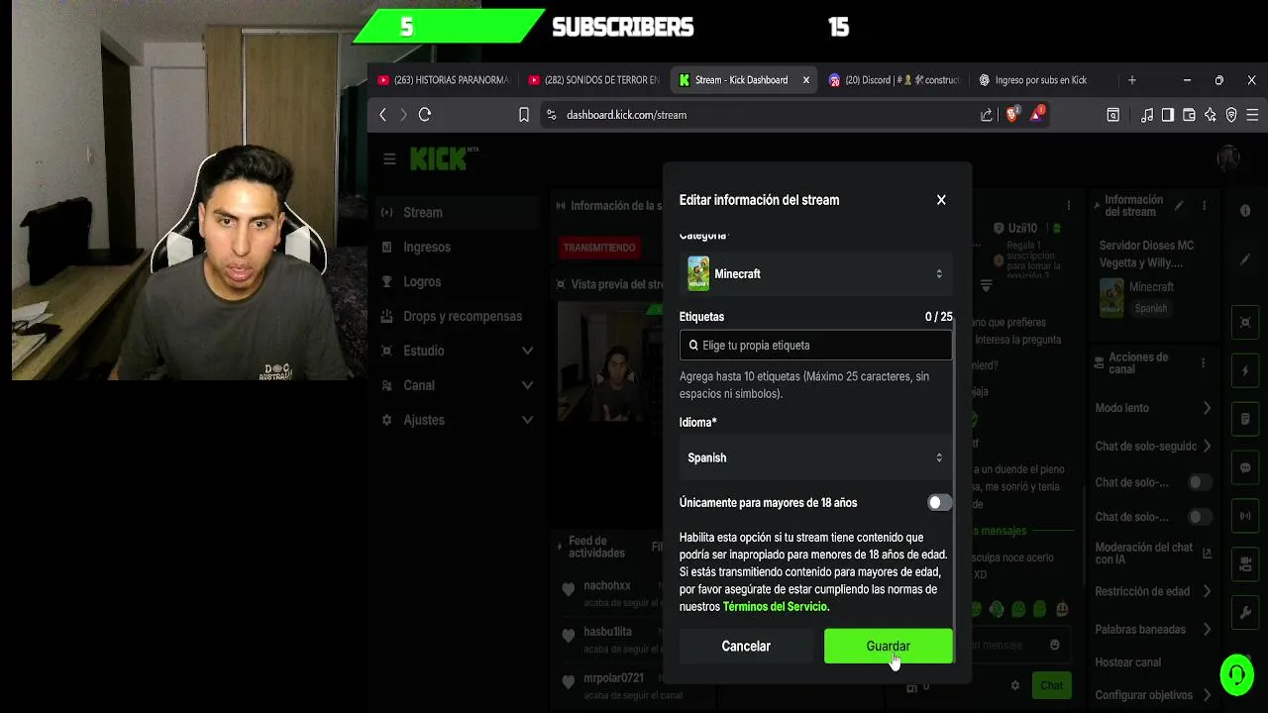Click the green support headset chat bubble
1268x713 pixels.
click(x=1236, y=674)
